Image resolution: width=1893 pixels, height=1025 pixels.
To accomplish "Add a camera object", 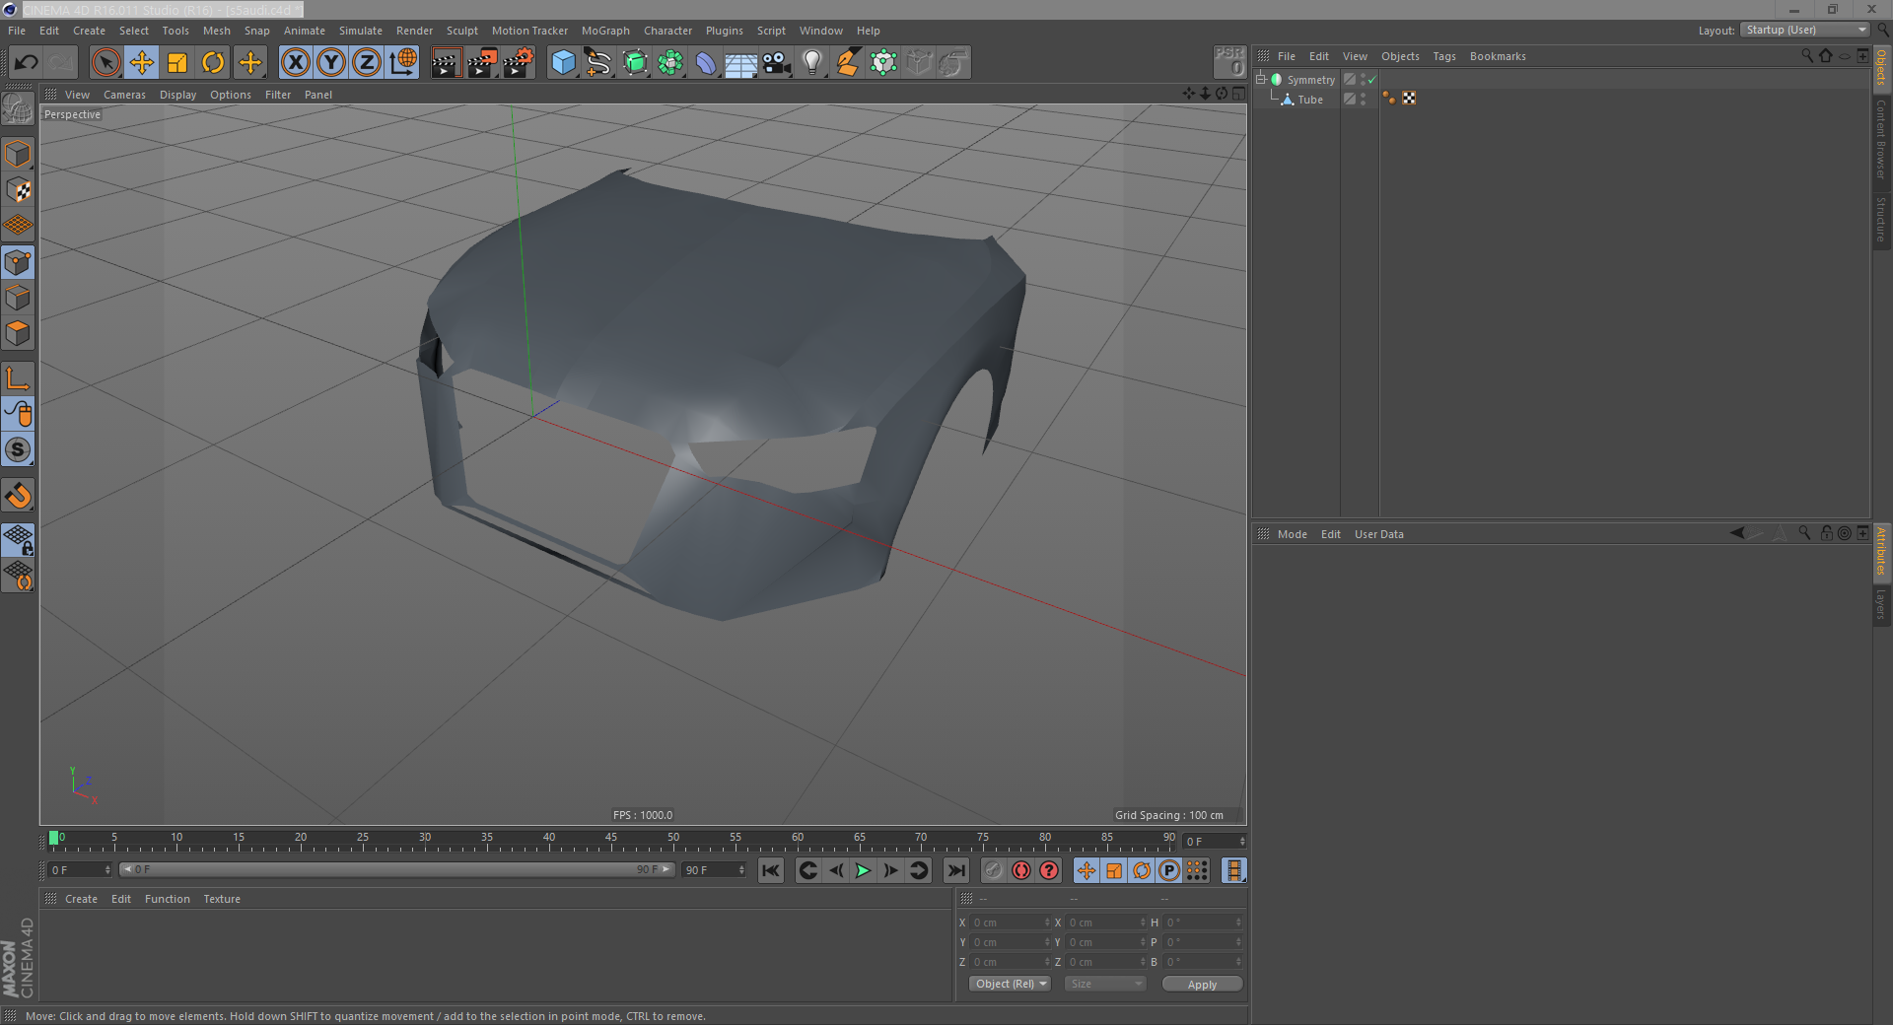I will click(x=777, y=63).
